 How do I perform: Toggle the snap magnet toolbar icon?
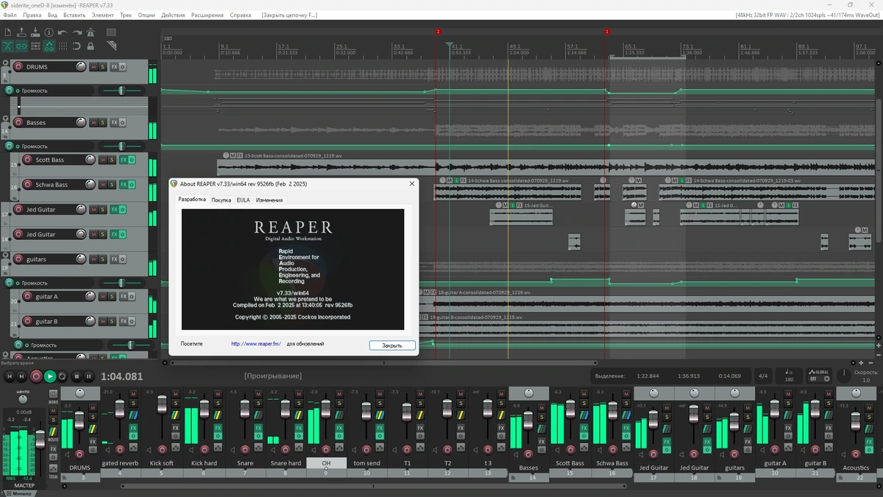pos(77,46)
